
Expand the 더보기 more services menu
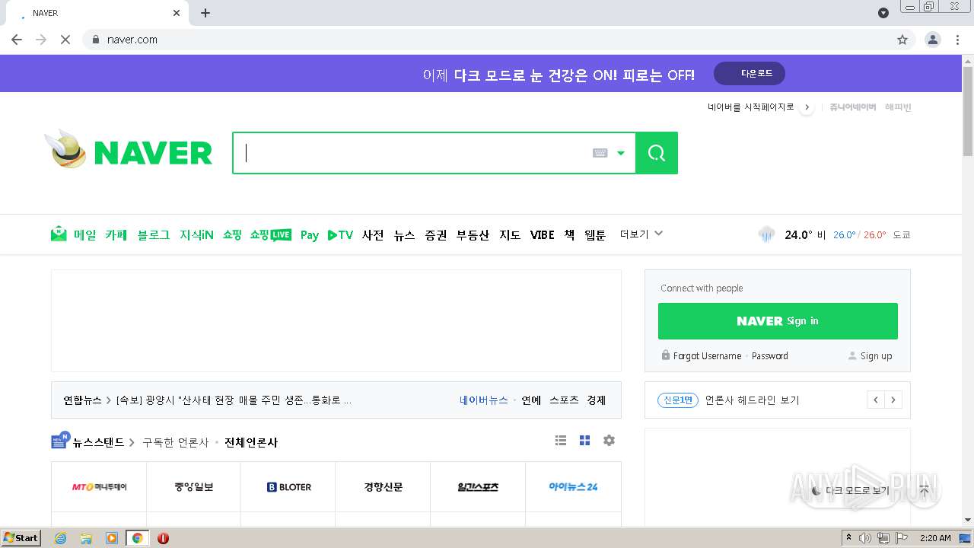point(641,234)
